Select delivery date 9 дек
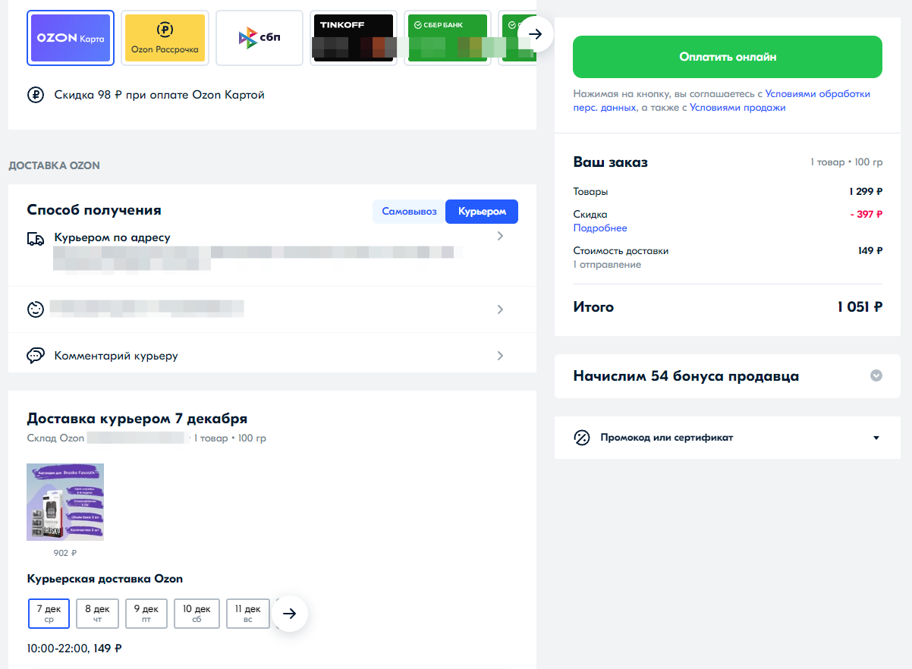The width and height of the screenshot is (912, 669). click(146, 614)
